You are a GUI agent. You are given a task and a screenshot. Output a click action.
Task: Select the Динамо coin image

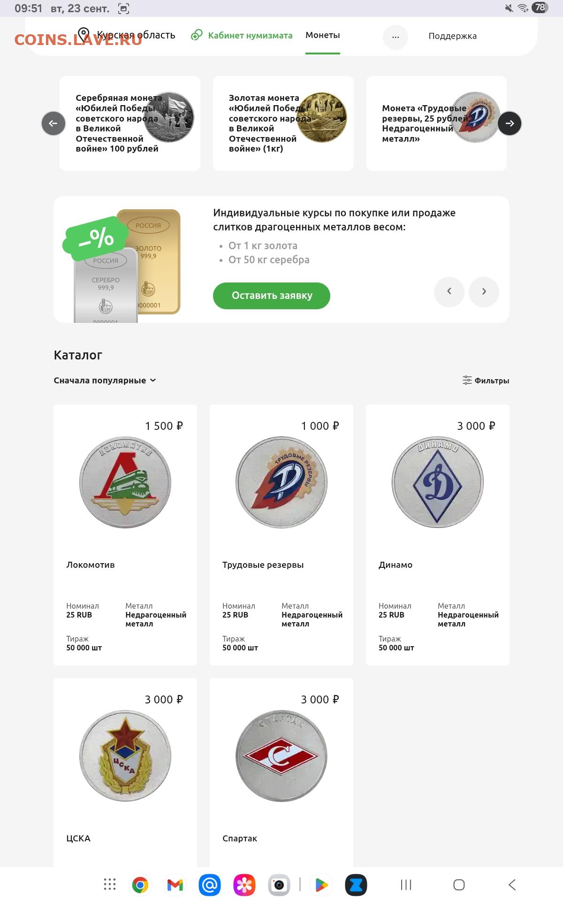click(438, 482)
